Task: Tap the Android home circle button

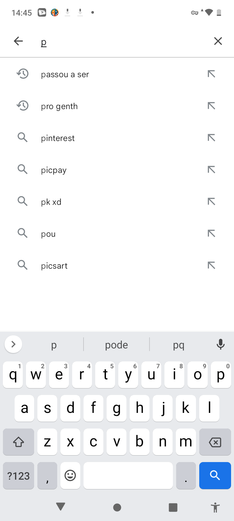Action: (x=117, y=507)
